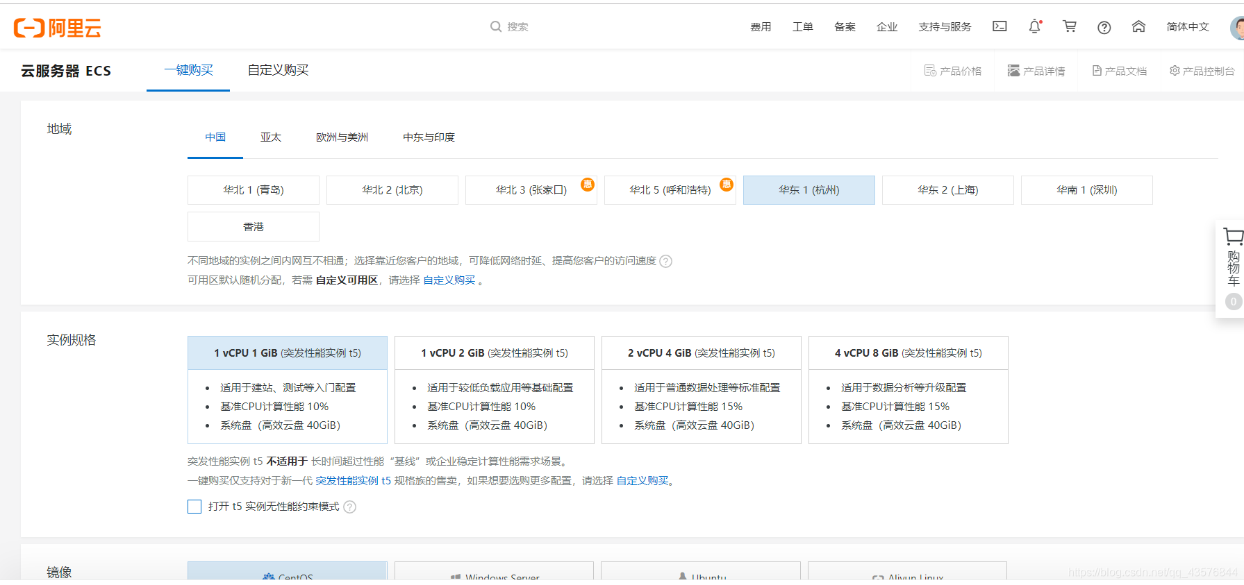Select the 欧洲与美洲 region tab
1244x585 pixels.
tap(342, 137)
